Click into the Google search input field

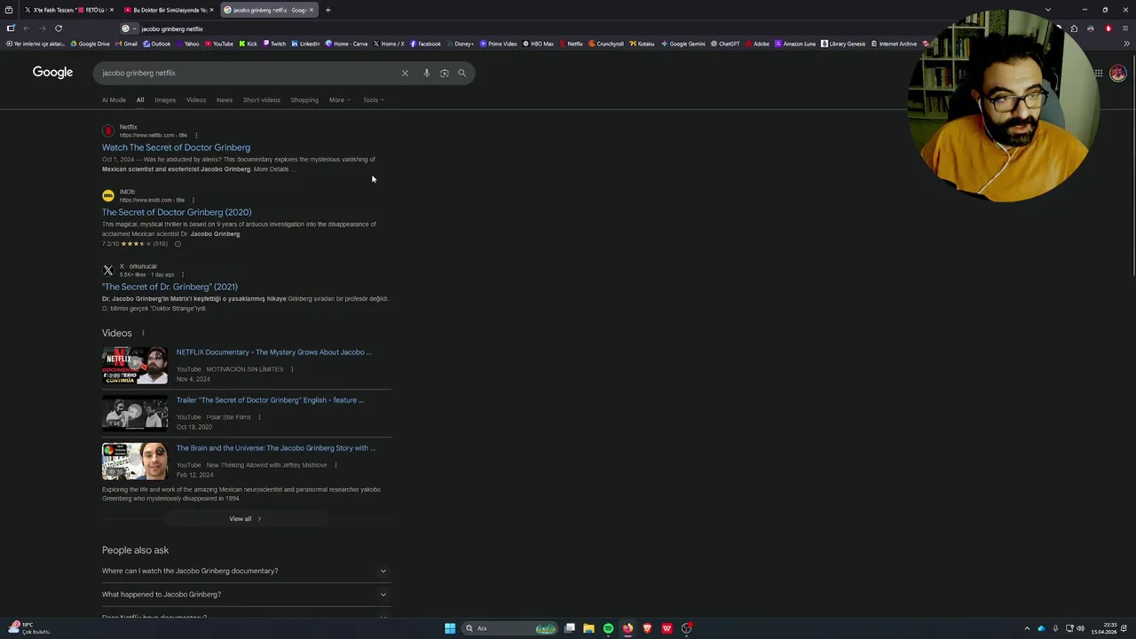[248, 73]
